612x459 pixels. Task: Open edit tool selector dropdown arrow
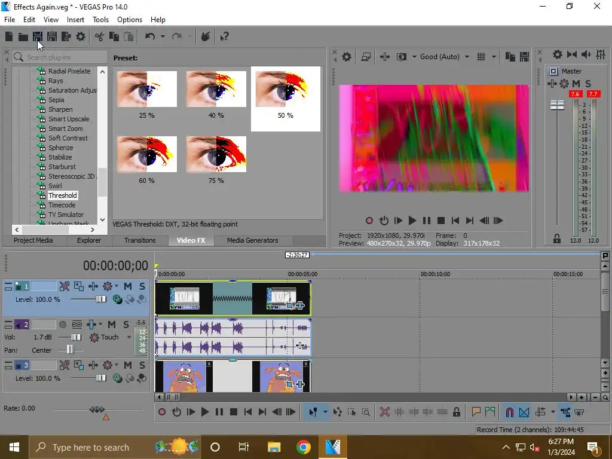325,412
